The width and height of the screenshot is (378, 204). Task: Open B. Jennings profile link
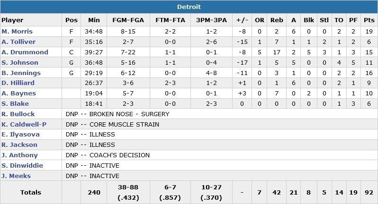21,73
